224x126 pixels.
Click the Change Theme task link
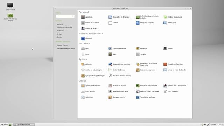click(62, 45)
